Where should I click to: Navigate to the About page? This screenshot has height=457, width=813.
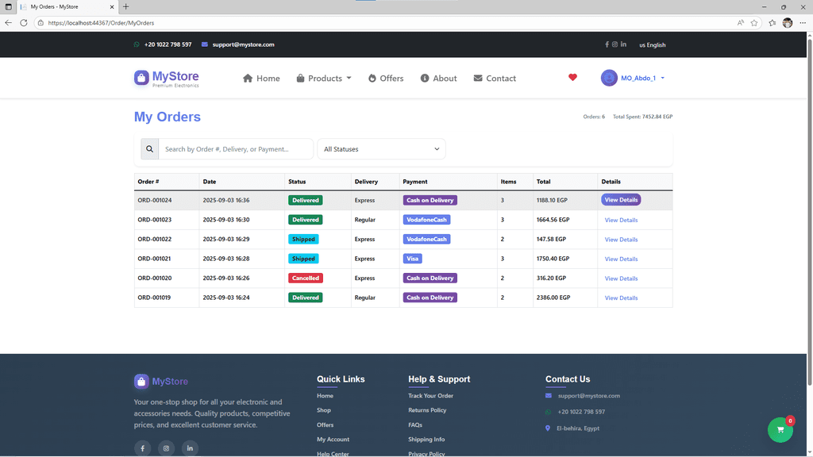point(438,79)
